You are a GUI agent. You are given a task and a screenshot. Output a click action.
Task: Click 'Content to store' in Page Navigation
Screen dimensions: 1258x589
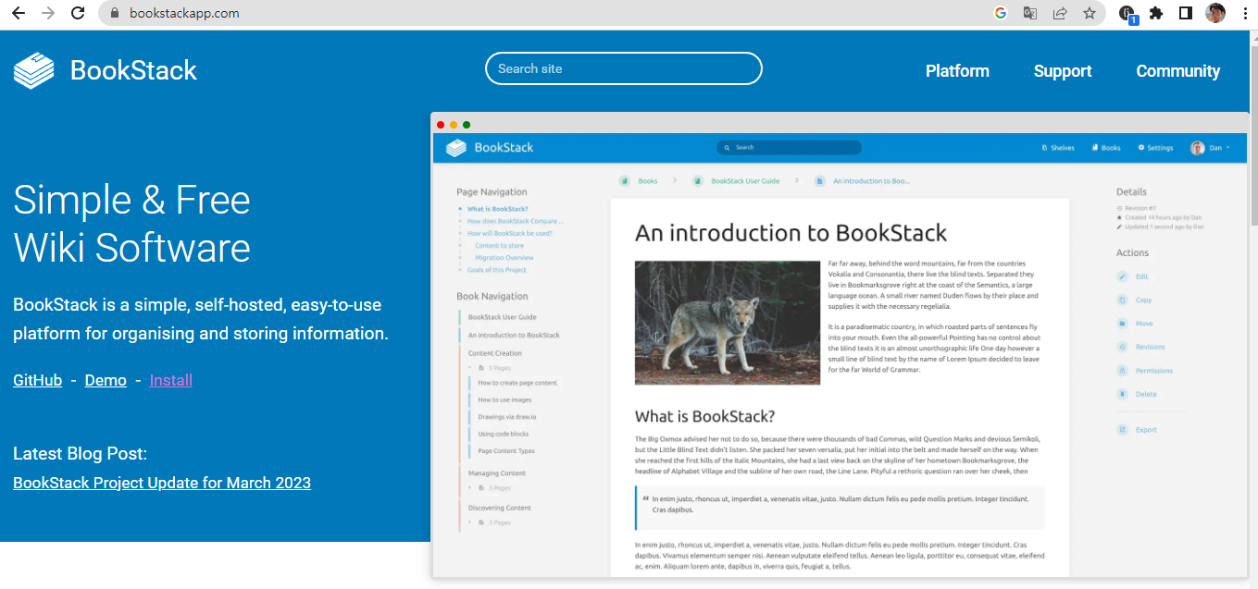coord(499,246)
